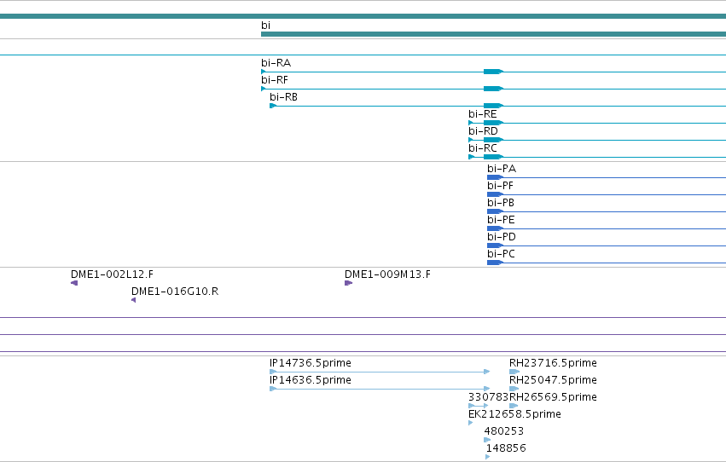726x462 pixels.
Task: Click the RH26569.5prime arrow glyph
Action: [514, 406]
